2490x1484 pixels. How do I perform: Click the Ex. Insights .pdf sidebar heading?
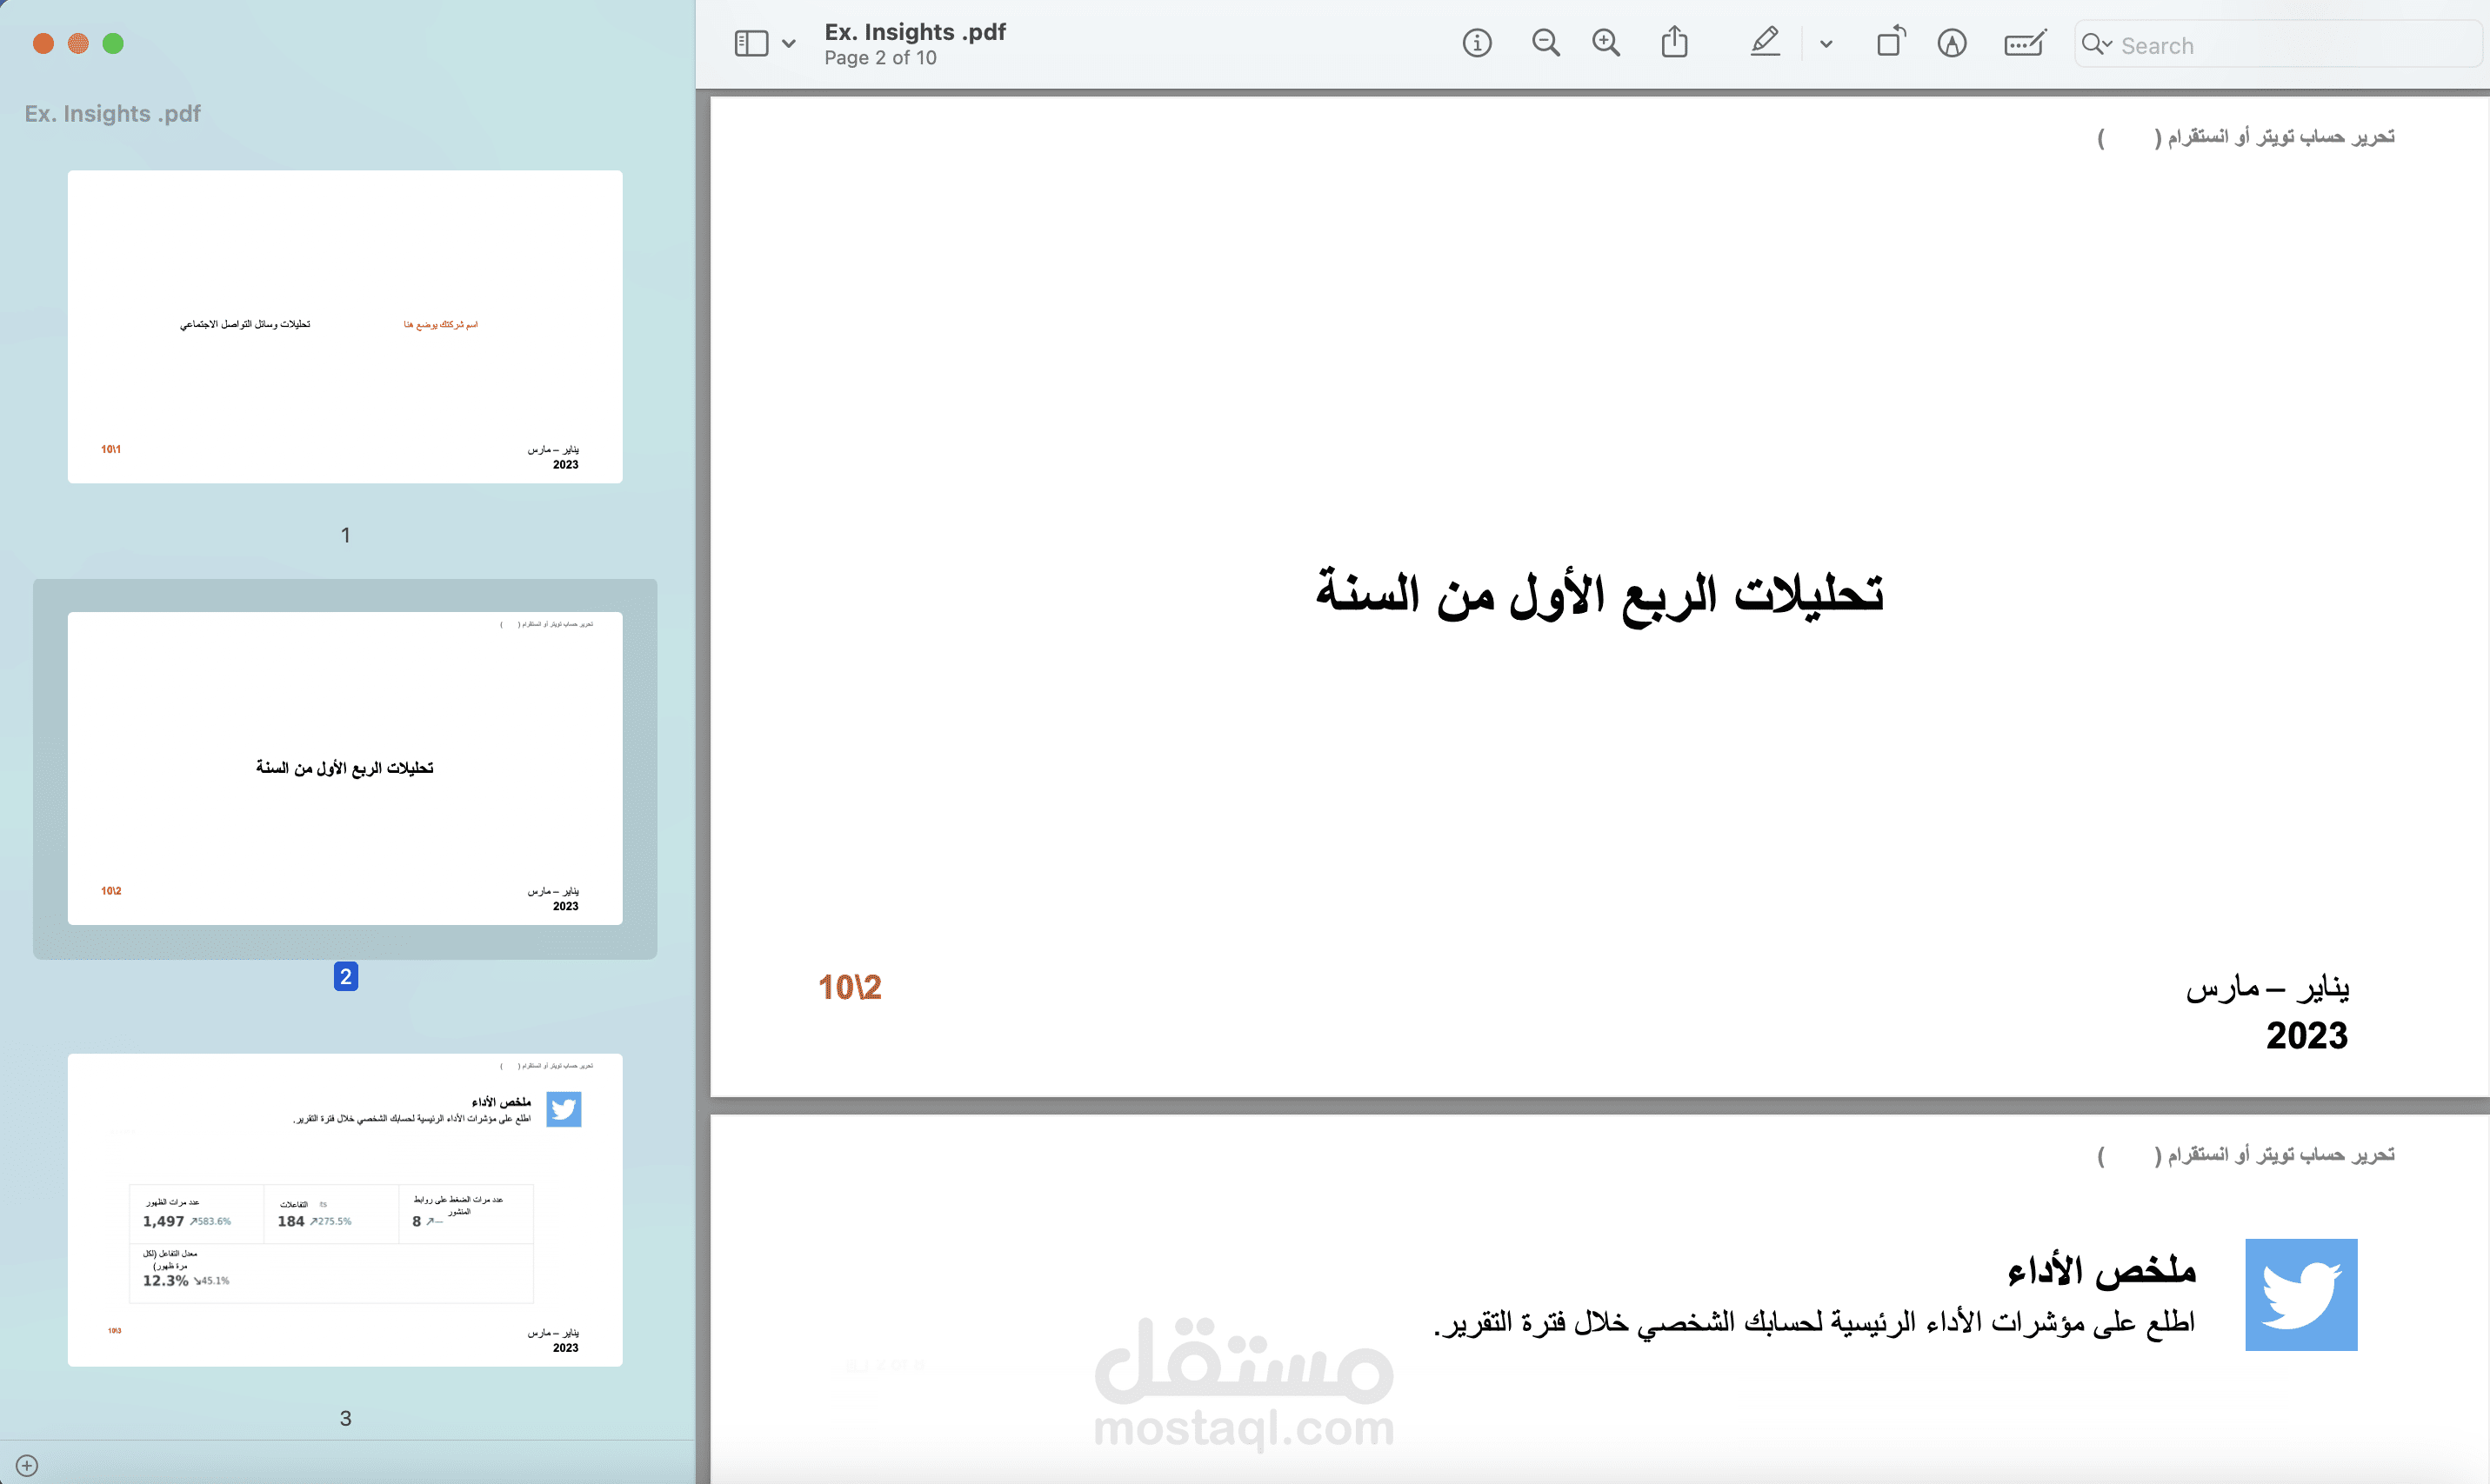113,113
